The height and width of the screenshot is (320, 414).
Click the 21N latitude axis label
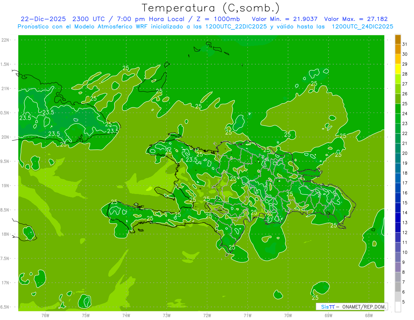tap(5, 89)
